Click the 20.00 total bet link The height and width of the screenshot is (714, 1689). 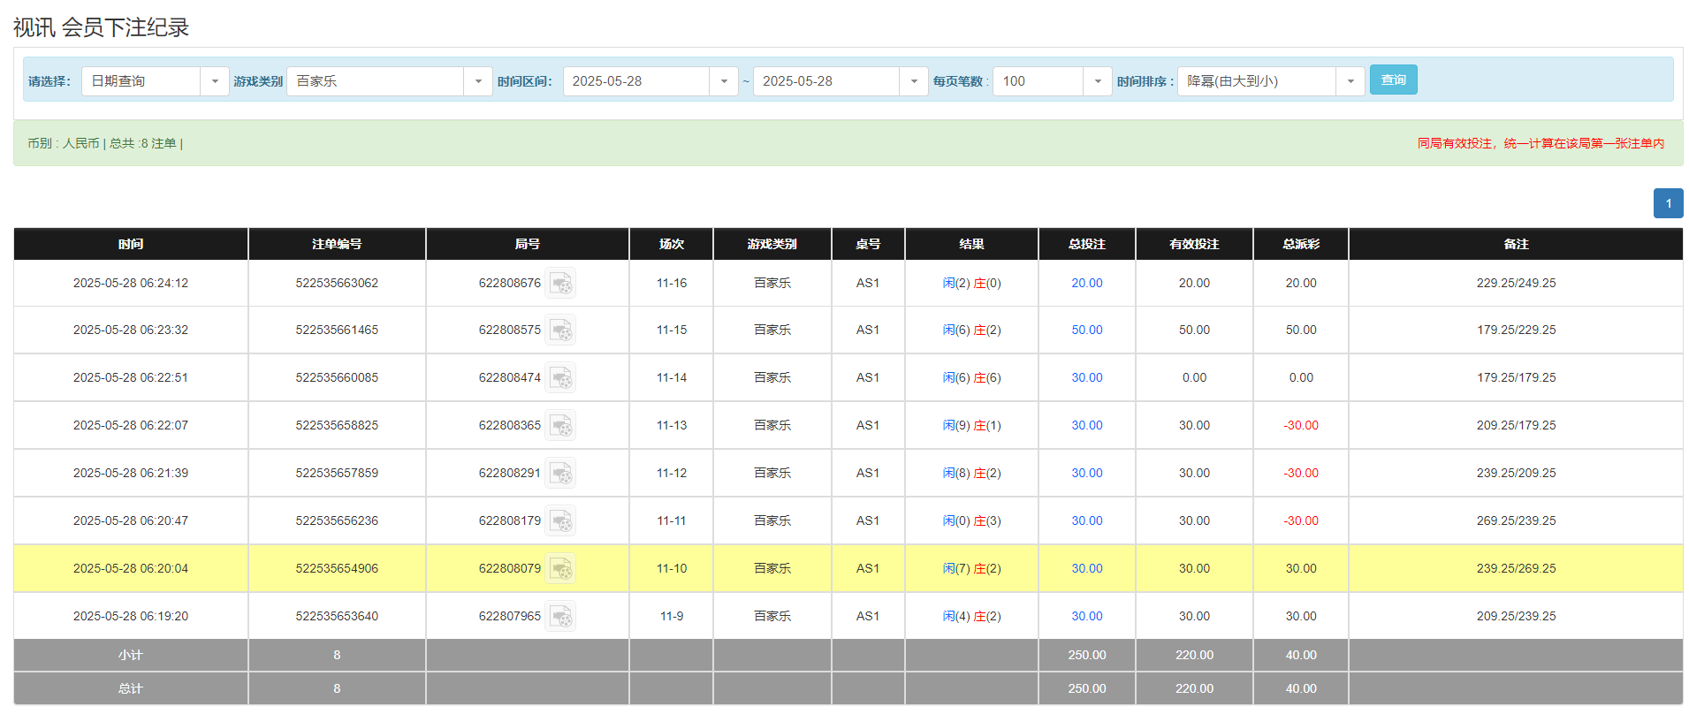[1086, 284]
